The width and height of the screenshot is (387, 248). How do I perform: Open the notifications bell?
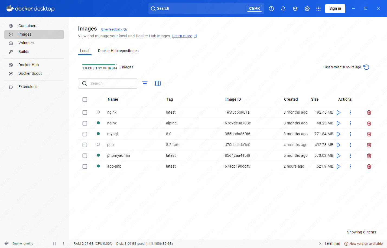pyautogui.click(x=283, y=8)
